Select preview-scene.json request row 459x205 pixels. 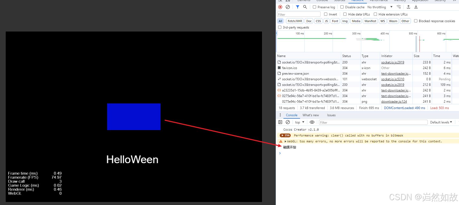[367, 74]
